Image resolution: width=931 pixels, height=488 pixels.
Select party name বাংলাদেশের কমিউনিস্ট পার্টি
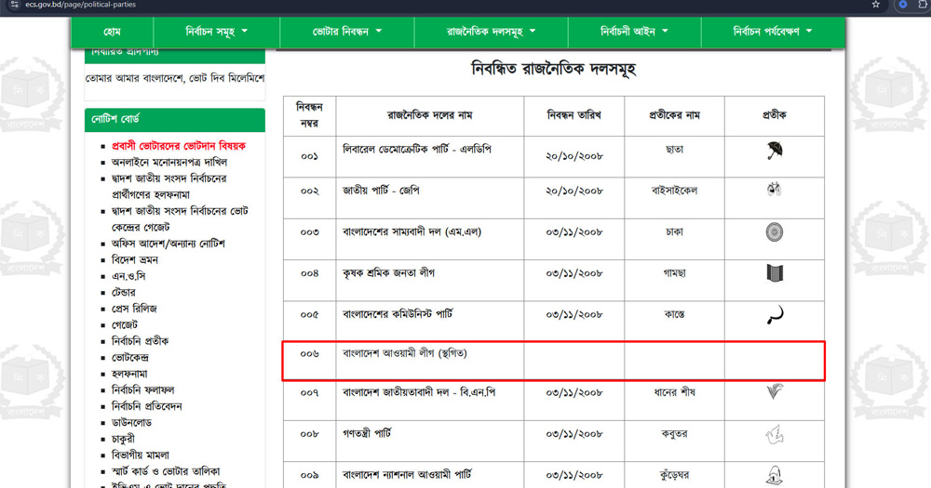pos(398,314)
